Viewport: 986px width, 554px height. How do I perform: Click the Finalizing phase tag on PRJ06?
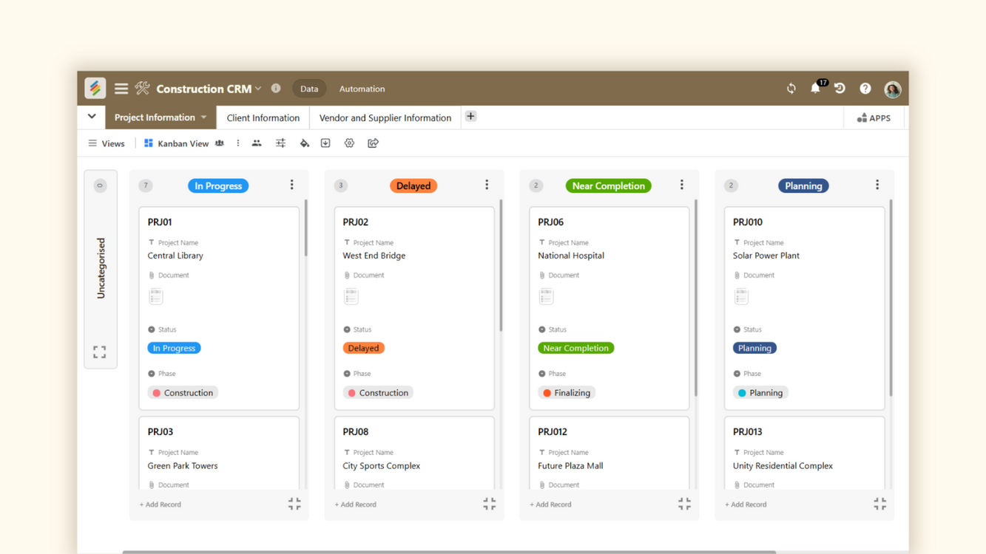coord(567,393)
